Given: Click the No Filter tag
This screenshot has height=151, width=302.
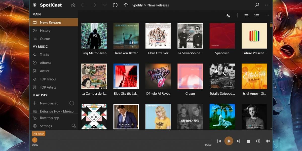Looking at the screenshot, I should (x=39, y=134).
